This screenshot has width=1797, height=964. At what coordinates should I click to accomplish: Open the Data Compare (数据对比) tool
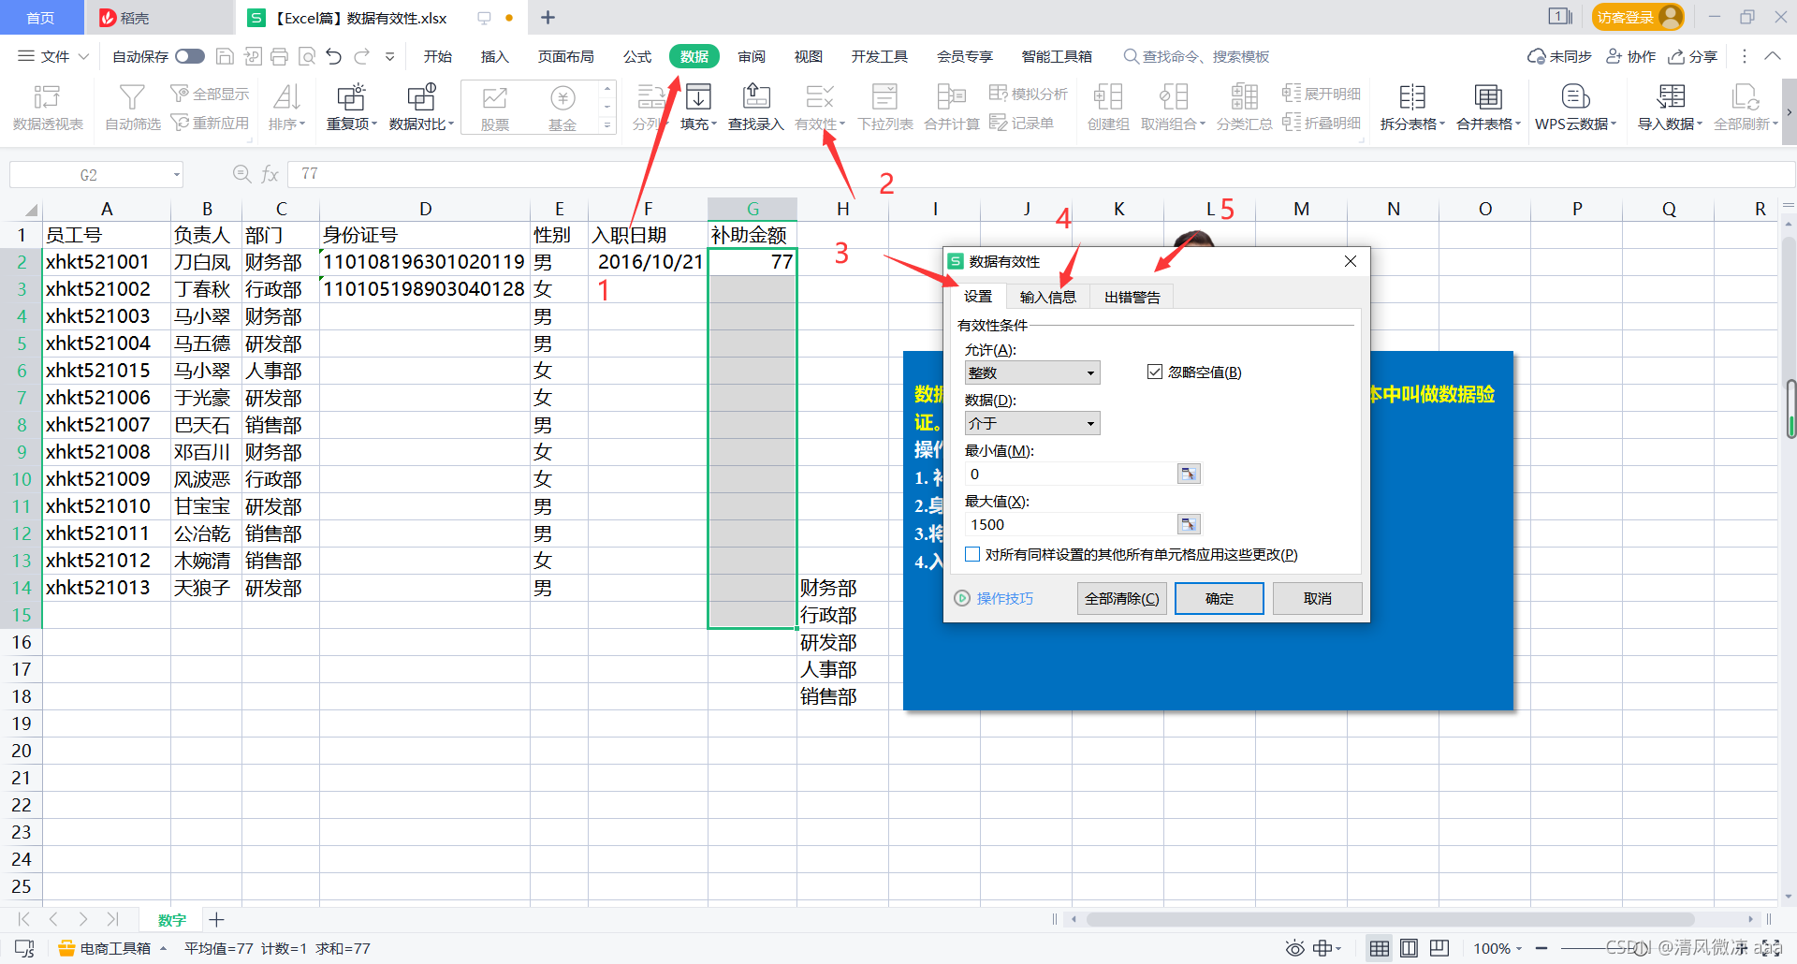421,107
